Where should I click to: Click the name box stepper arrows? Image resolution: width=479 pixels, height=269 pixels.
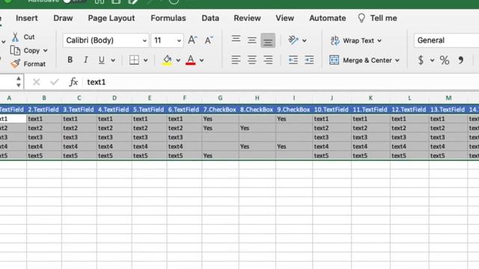tap(19, 81)
